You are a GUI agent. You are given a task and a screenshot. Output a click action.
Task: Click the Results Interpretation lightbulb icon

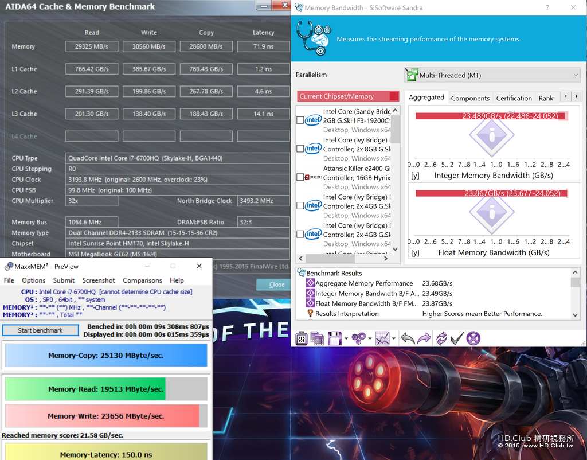point(310,313)
